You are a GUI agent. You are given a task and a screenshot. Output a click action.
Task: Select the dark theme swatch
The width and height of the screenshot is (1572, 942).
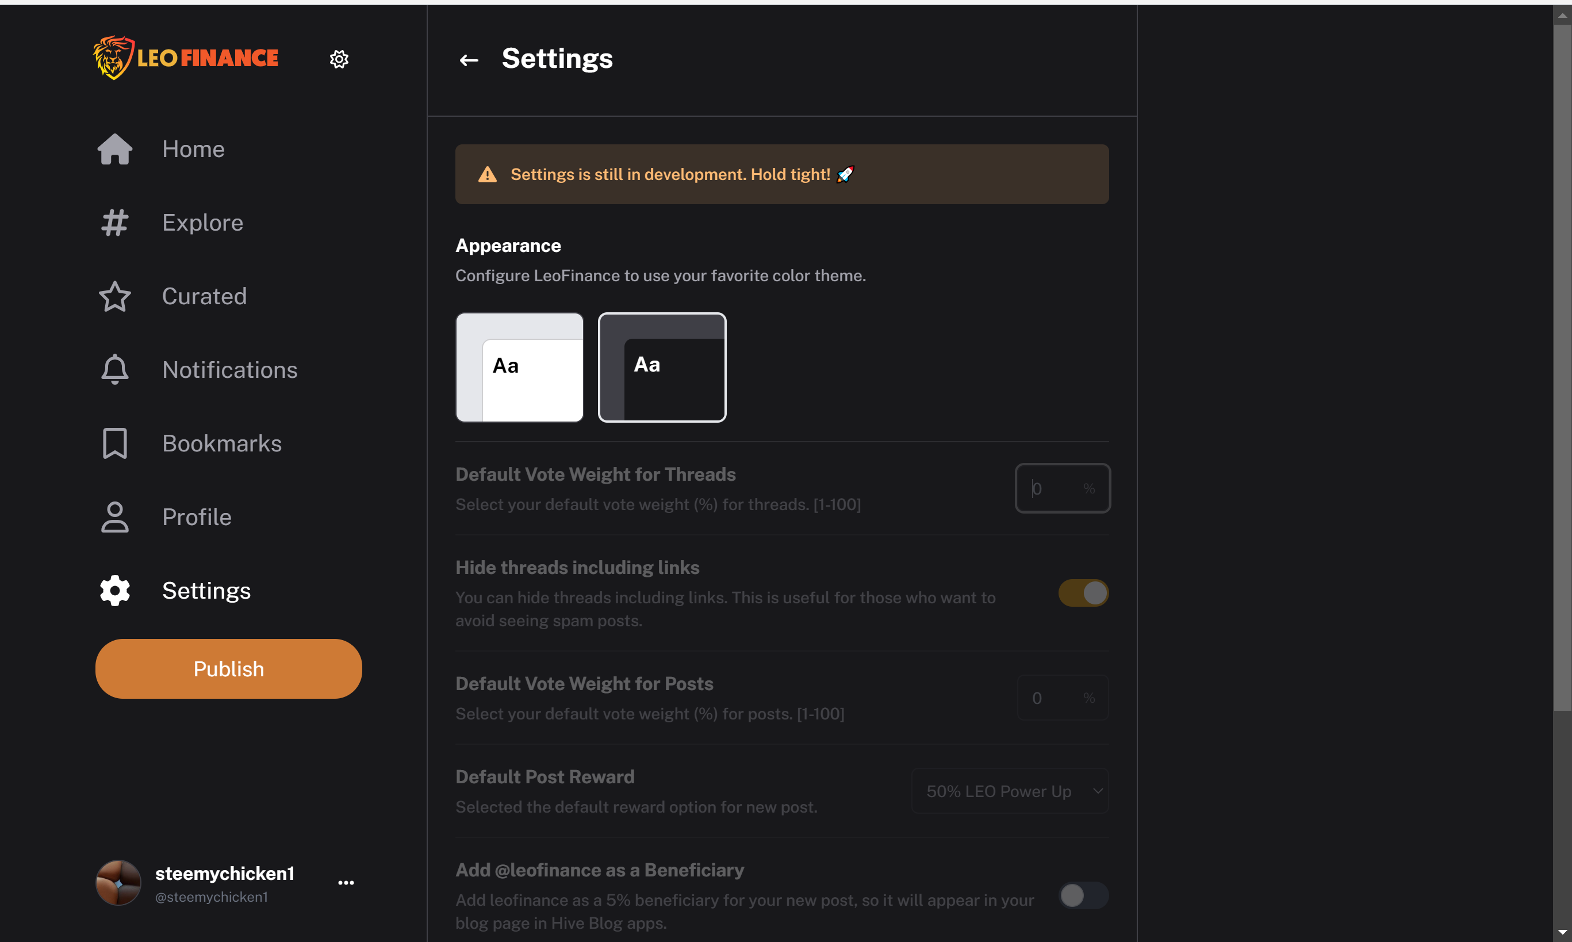pyautogui.click(x=662, y=367)
